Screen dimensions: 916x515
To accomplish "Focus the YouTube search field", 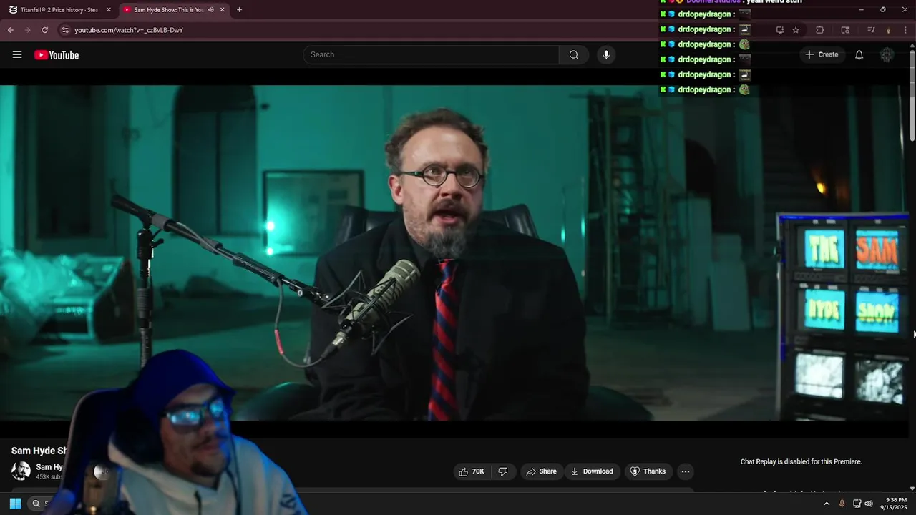I will [x=431, y=55].
